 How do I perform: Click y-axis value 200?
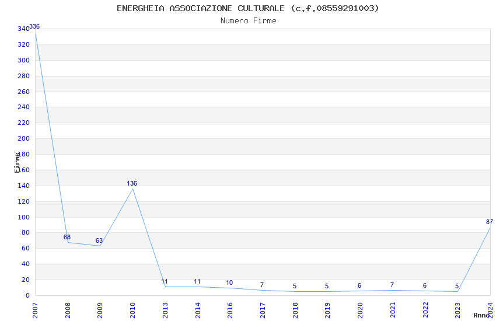point(23,138)
